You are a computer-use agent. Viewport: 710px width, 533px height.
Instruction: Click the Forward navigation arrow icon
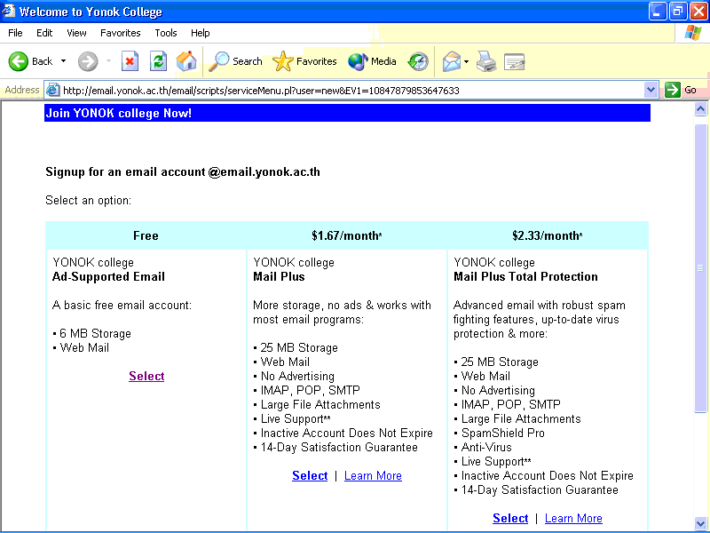tap(87, 61)
